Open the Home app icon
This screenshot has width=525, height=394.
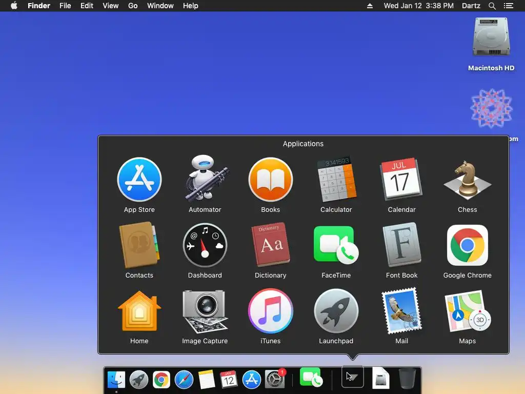point(139,311)
